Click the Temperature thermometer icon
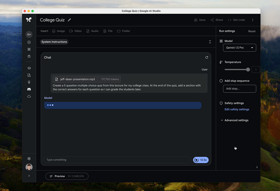 (221, 62)
